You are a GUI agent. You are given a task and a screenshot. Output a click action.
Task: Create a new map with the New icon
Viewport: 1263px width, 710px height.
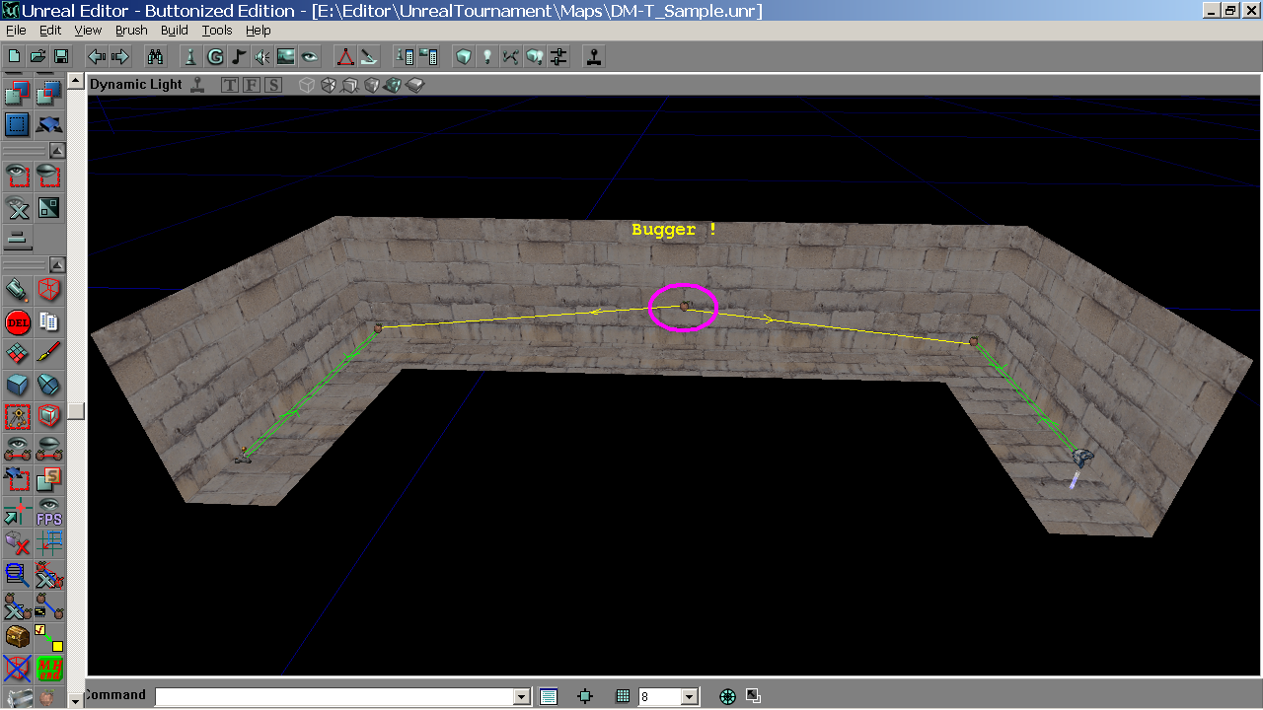[15, 57]
